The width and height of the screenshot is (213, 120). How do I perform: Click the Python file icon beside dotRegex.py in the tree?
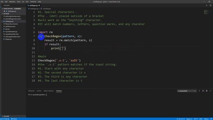[x=4, y=21]
